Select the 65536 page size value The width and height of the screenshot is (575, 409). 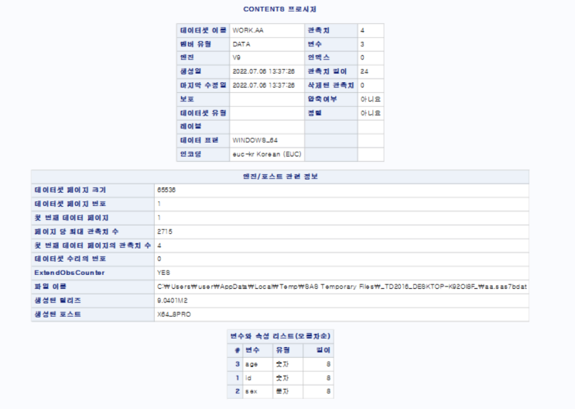[166, 191]
